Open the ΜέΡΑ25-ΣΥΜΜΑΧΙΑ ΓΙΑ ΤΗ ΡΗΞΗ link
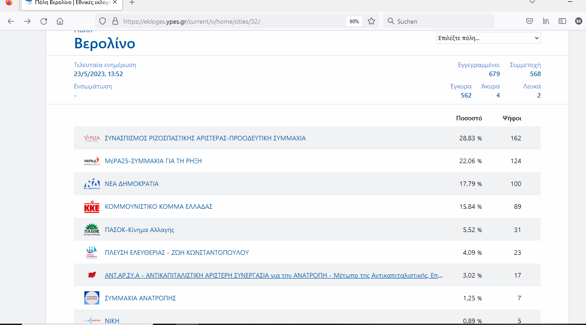The image size is (586, 325). 153,161
